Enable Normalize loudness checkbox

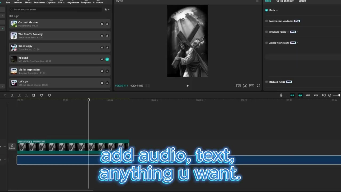(266, 21)
